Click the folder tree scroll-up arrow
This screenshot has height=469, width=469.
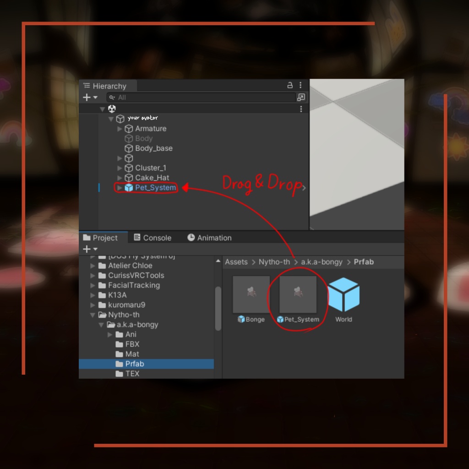click(x=218, y=261)
